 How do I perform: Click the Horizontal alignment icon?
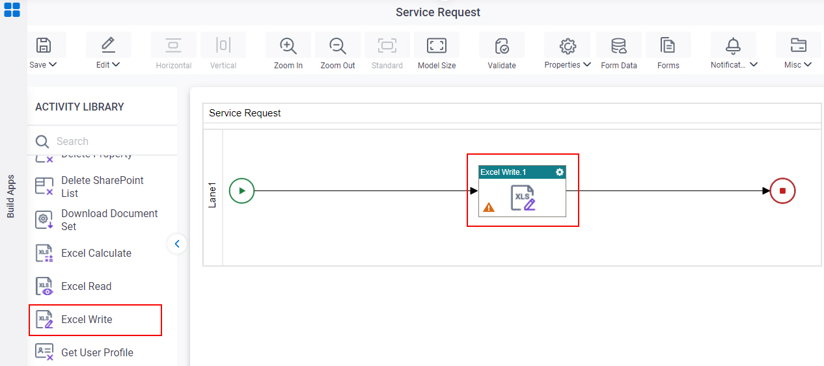(x=174, y=45)
